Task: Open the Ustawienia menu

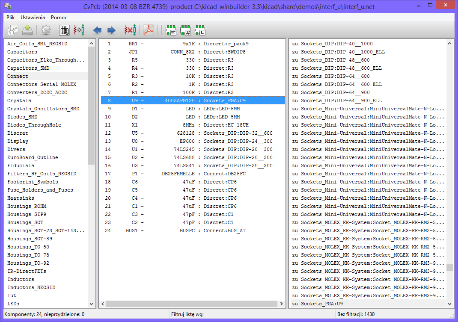Action: click(x=33, y=18)
